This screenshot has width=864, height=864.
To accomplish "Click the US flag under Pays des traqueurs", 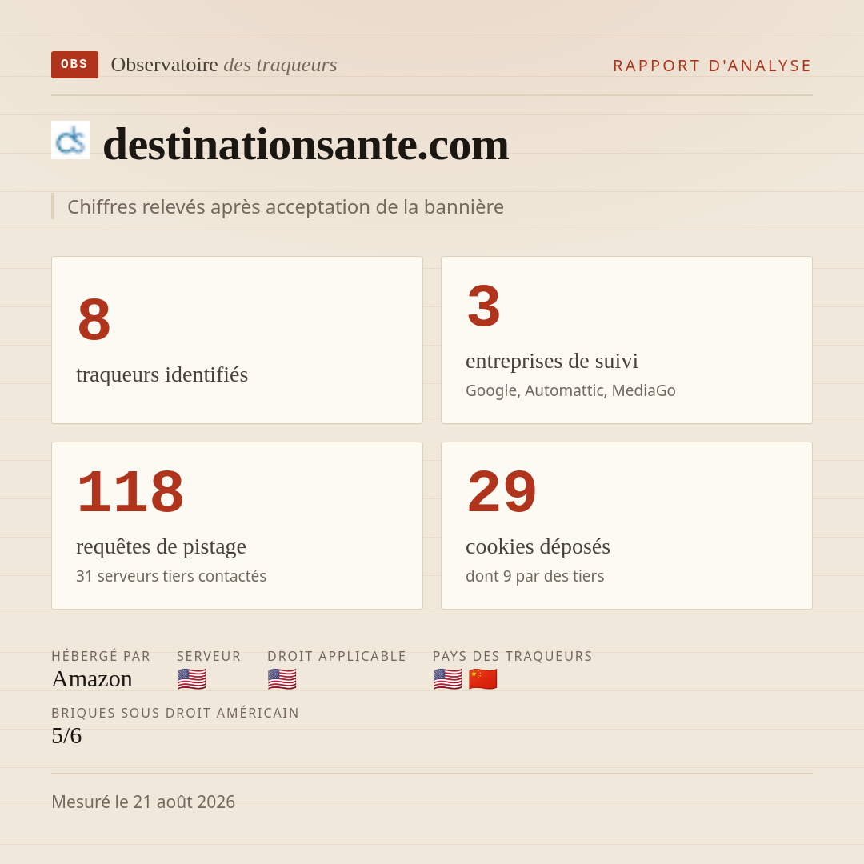I will coord(447,679).
